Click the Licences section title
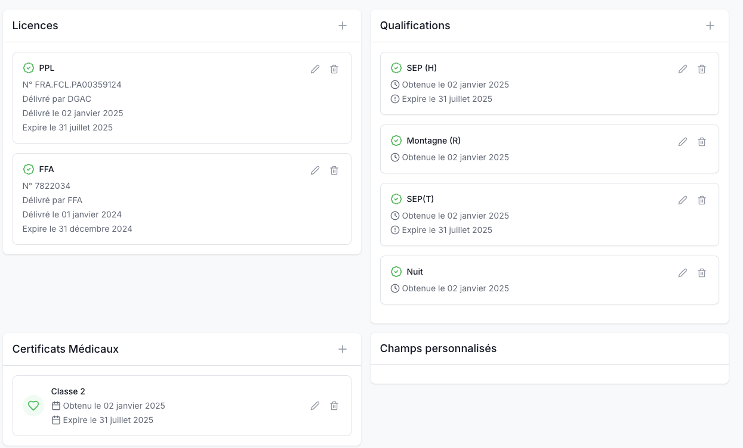The height and width of the screenshot is (448, 743). click(35, 26)
